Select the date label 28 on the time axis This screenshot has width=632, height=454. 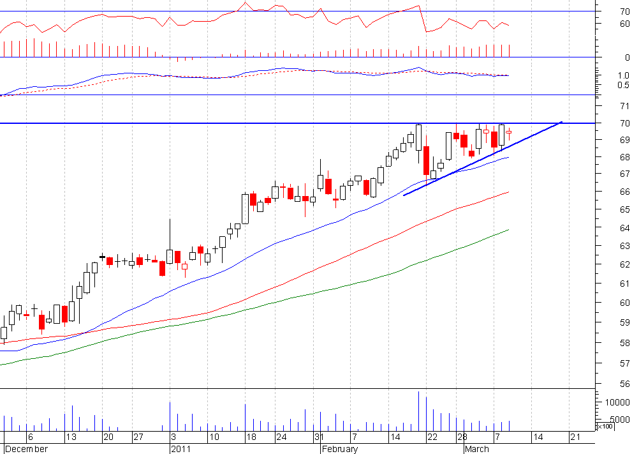(x=462, y=437)
